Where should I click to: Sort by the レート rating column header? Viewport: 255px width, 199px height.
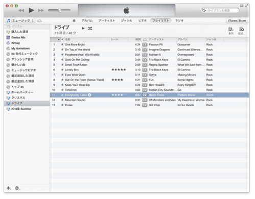pyautogui.click(x=119, y=39)
